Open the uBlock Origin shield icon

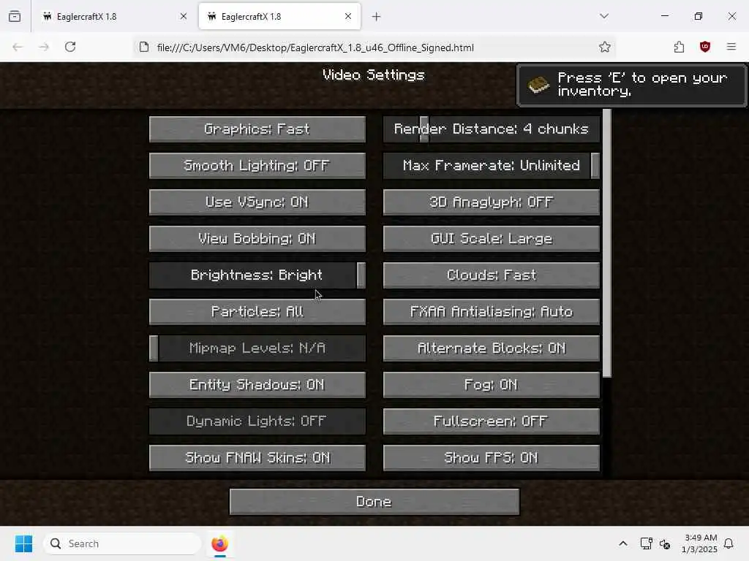coord(705,47)
